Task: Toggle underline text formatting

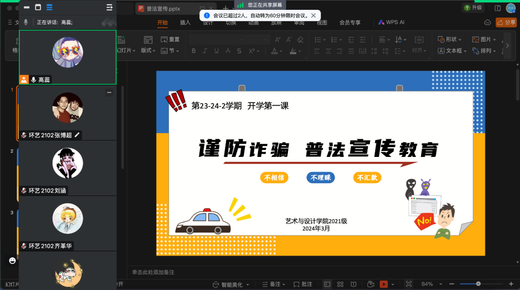Action: coord(217,51)
